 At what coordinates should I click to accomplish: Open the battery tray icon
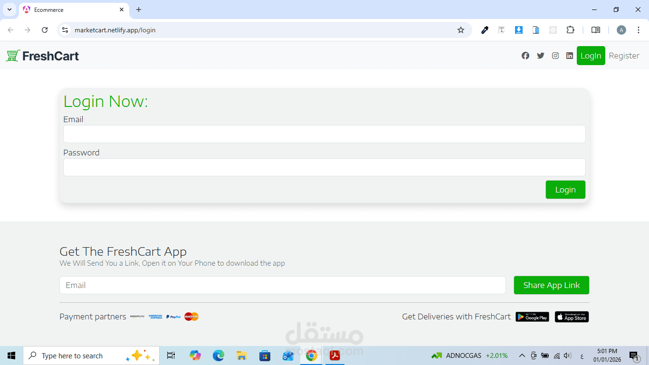click(545, 355)
